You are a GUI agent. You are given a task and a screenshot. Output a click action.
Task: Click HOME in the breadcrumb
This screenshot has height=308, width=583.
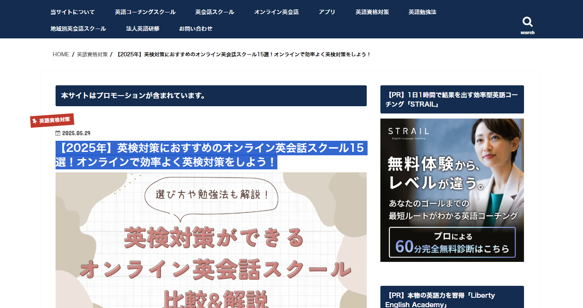[x=61, y=55]
